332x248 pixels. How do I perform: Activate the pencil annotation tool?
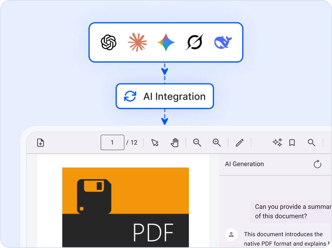(240, 143)
